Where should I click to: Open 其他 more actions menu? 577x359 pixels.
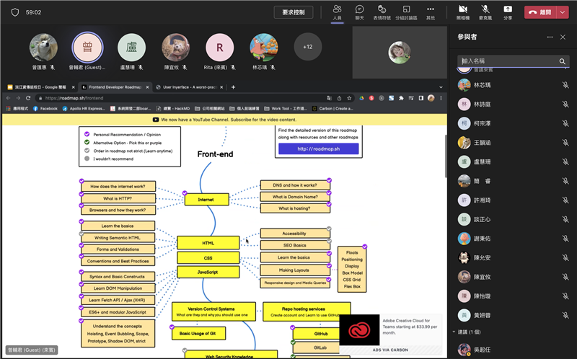point(431,12)
